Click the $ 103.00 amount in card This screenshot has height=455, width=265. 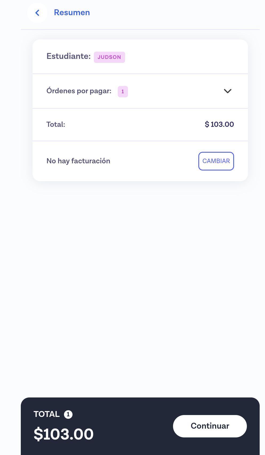pos(222,124)
